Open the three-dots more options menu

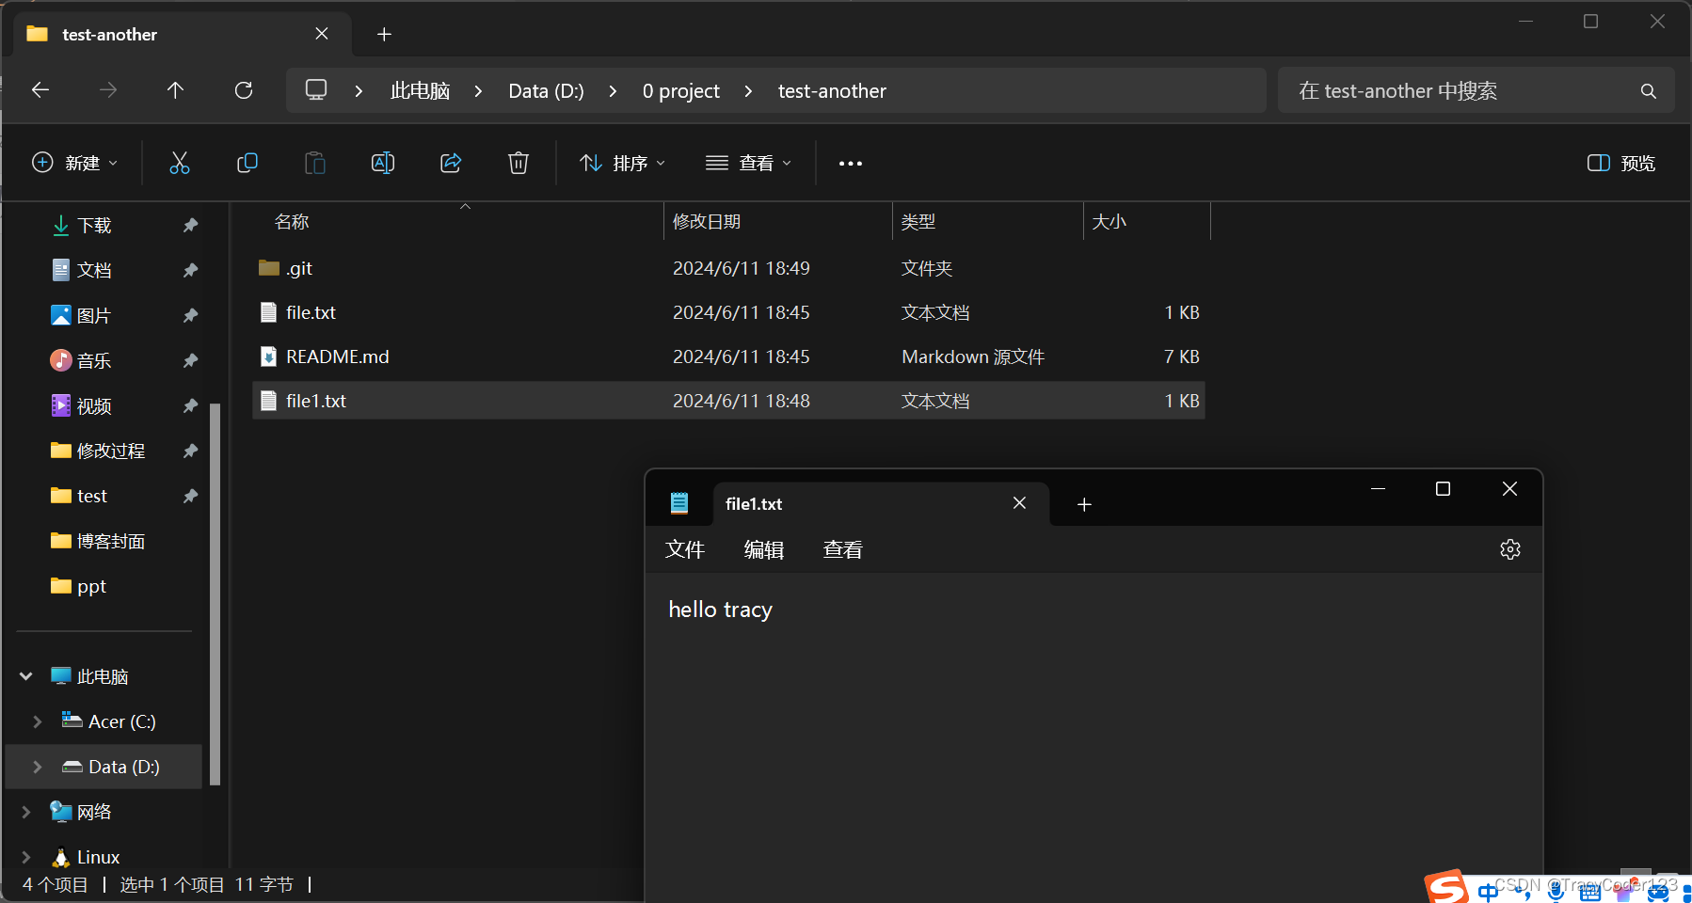tap(851, 164)
